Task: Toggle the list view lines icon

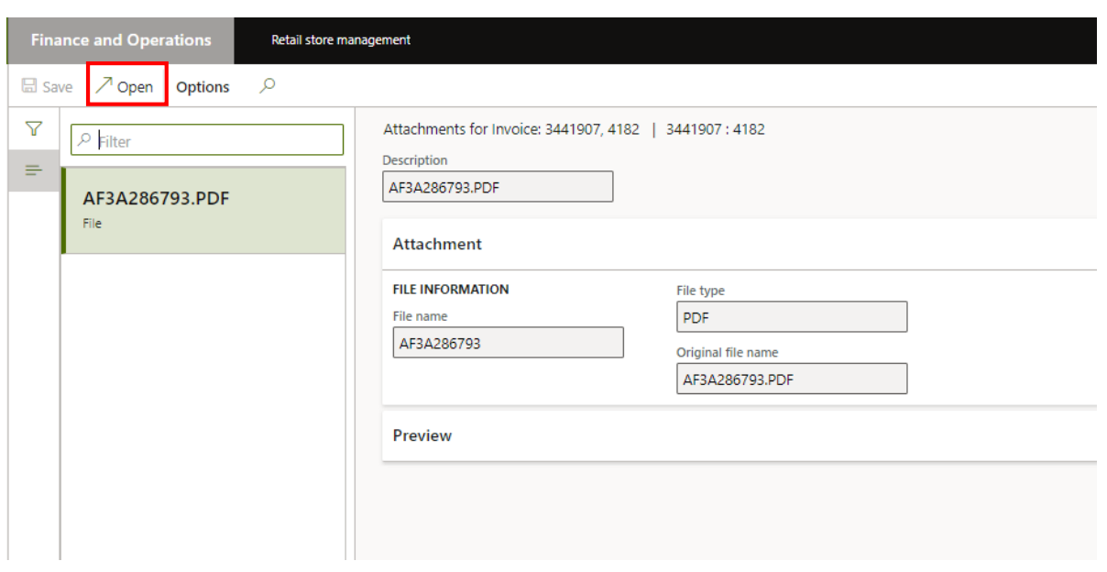Action: (x=34, y=170)
